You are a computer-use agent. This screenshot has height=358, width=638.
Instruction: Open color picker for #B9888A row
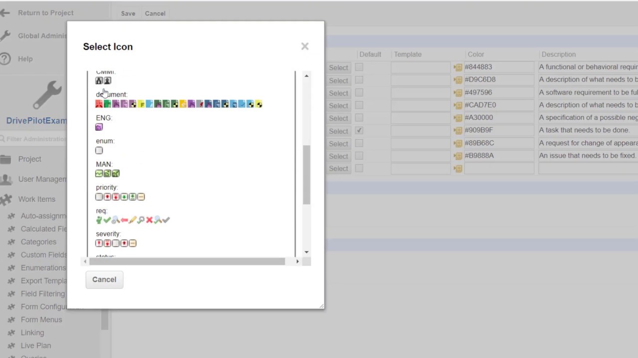(x=458, y=156)
